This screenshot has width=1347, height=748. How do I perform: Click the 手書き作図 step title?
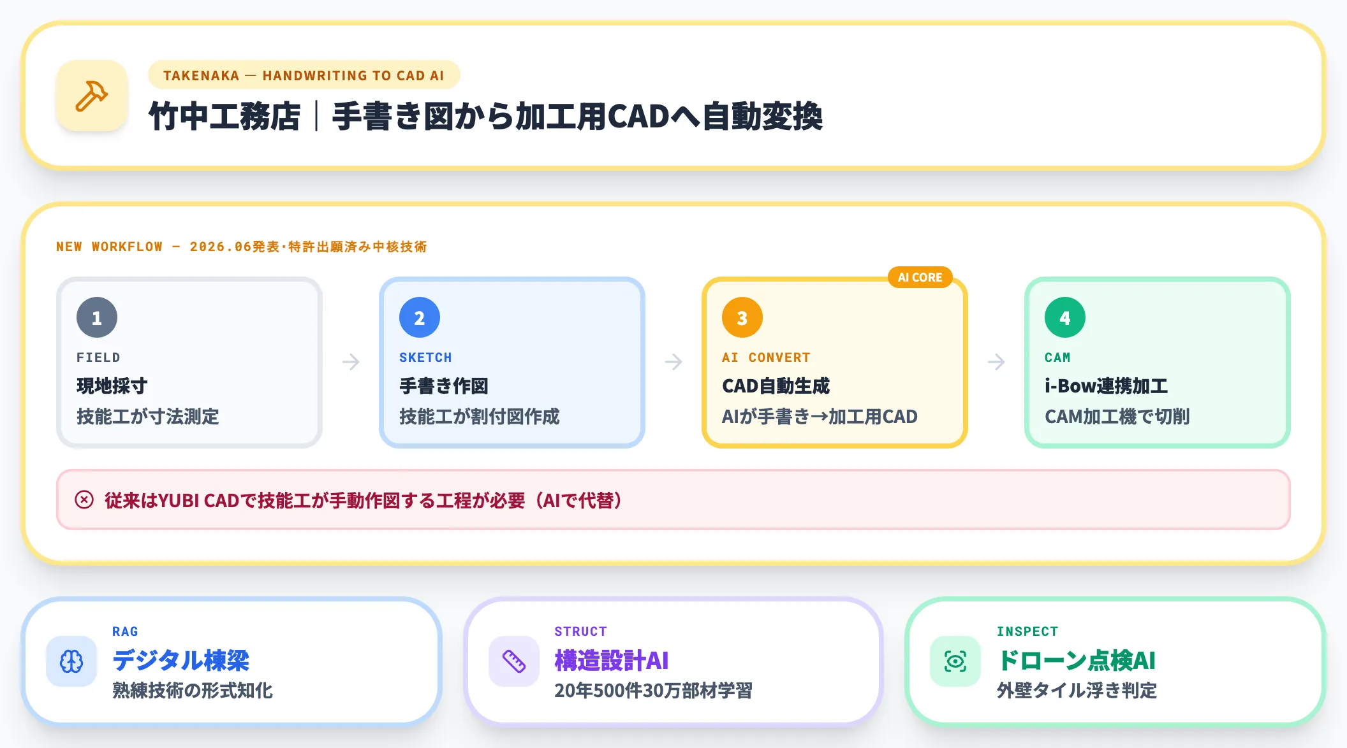tap(444, 385)
